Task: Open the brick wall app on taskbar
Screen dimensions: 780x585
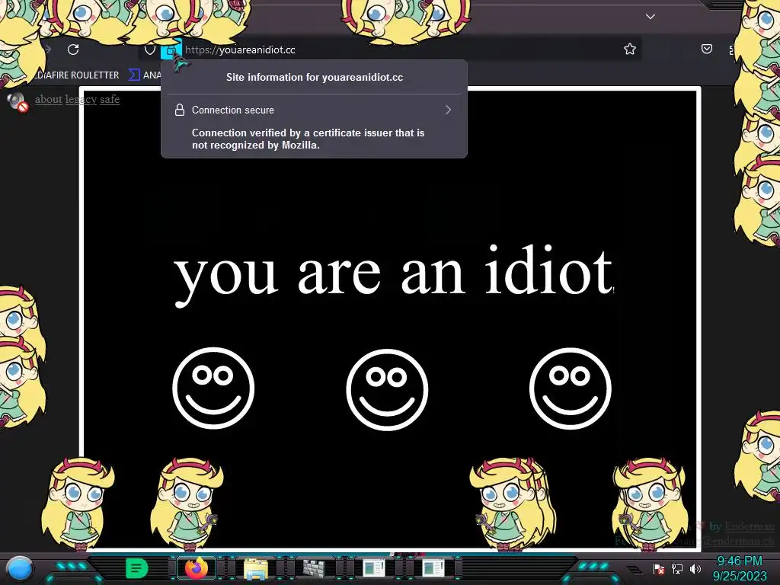Action: pos(314,568)
